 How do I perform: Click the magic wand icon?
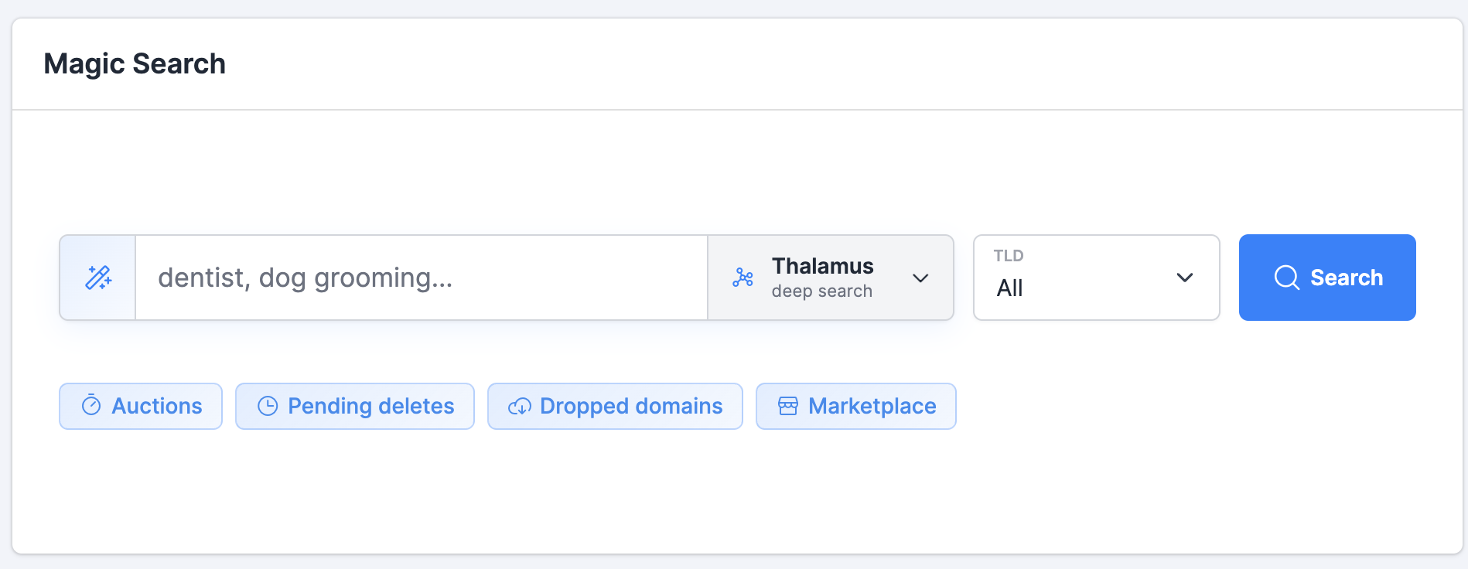[98, 278]
